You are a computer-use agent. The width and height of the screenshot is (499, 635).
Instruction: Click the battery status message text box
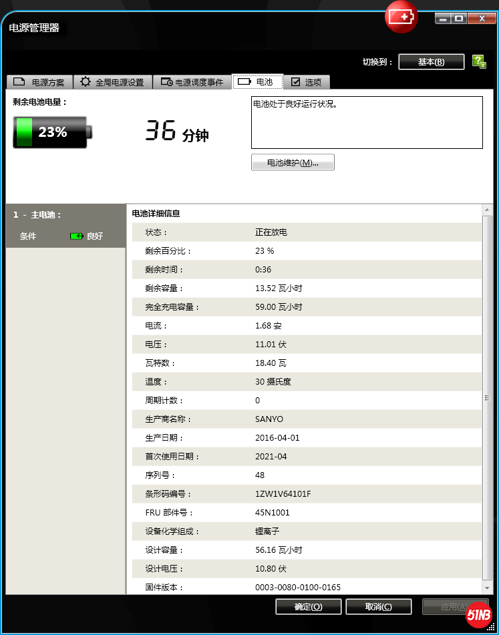(x=366, y=122)
